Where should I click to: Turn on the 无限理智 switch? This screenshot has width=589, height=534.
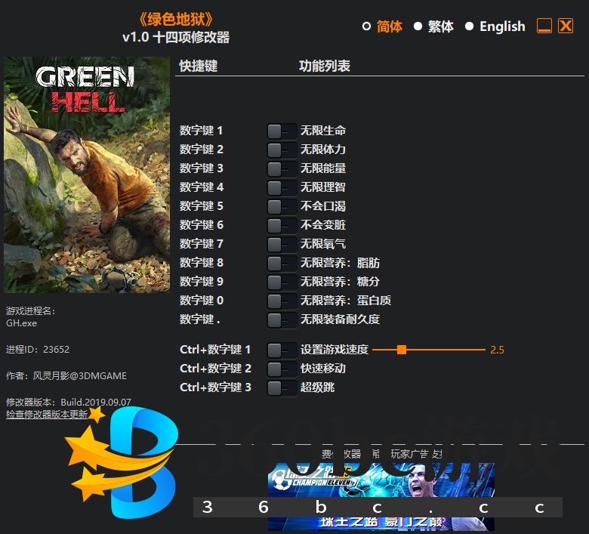[282, 187]
